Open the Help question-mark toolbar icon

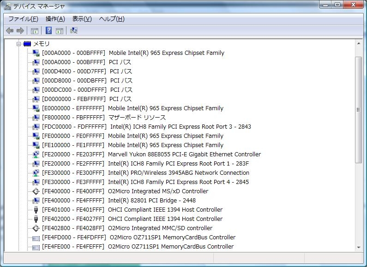coord(48,30)
